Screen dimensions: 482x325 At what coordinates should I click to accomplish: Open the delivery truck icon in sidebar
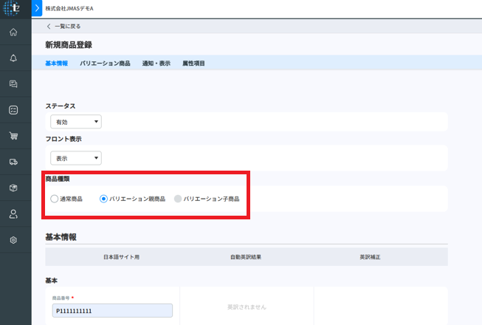click(x=13, y=162)
